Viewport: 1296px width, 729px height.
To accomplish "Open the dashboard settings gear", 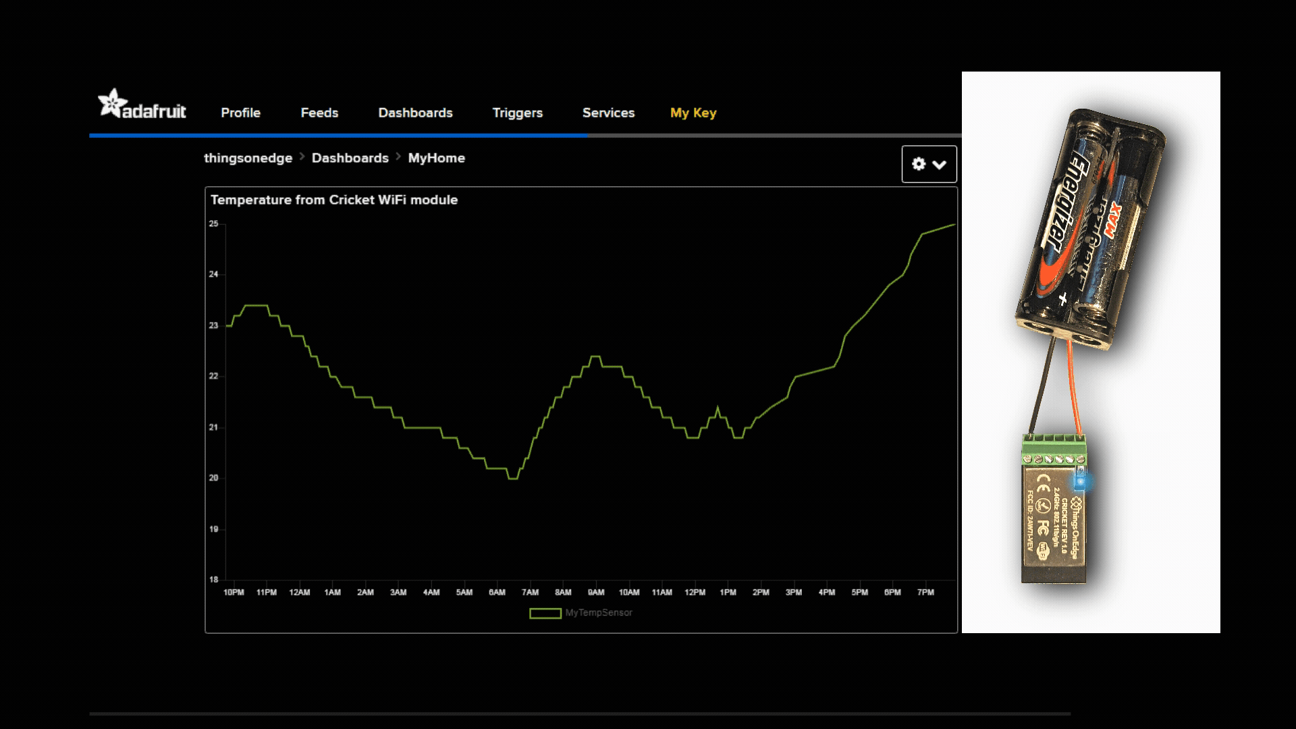I will pyautogui.click(x=919, y=164).
